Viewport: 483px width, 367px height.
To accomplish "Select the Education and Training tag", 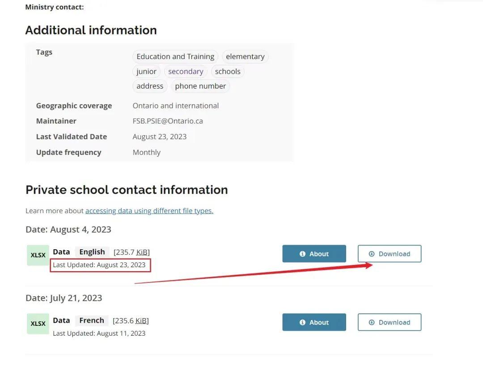I will tap(175, 56).
